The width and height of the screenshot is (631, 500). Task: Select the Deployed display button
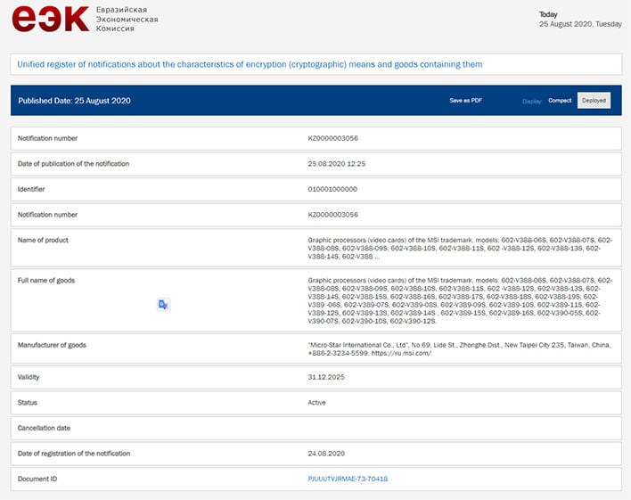click(594, 100)
